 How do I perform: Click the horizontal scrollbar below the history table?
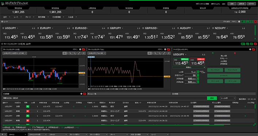pos(128,125)
